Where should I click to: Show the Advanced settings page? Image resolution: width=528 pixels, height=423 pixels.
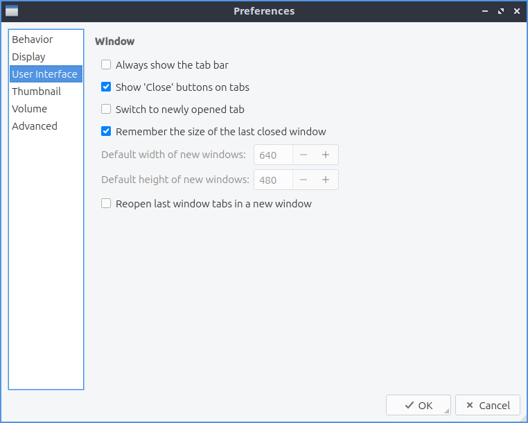pos(35,126)
